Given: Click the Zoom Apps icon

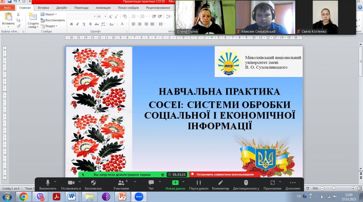Looking at the screenshot, I should point(273,183).
